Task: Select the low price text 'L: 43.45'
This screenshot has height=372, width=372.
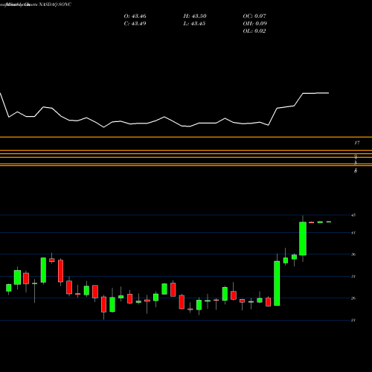Action: [x=195, y=24]
